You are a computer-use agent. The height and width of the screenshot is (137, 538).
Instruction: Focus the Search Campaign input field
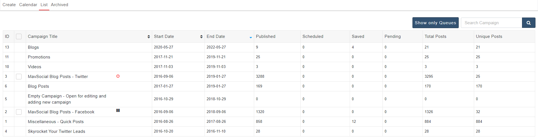click(x=491, y=23)
